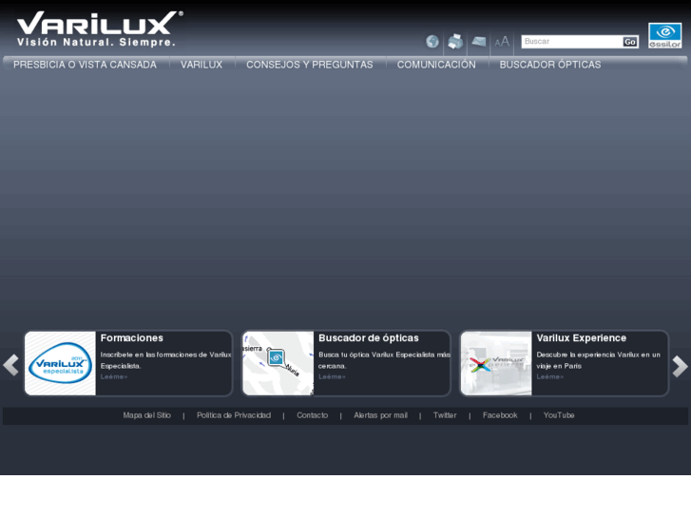Open the Buscador de ópticas card title
Screen dimensions: 691x518
[x=369, y=338]
